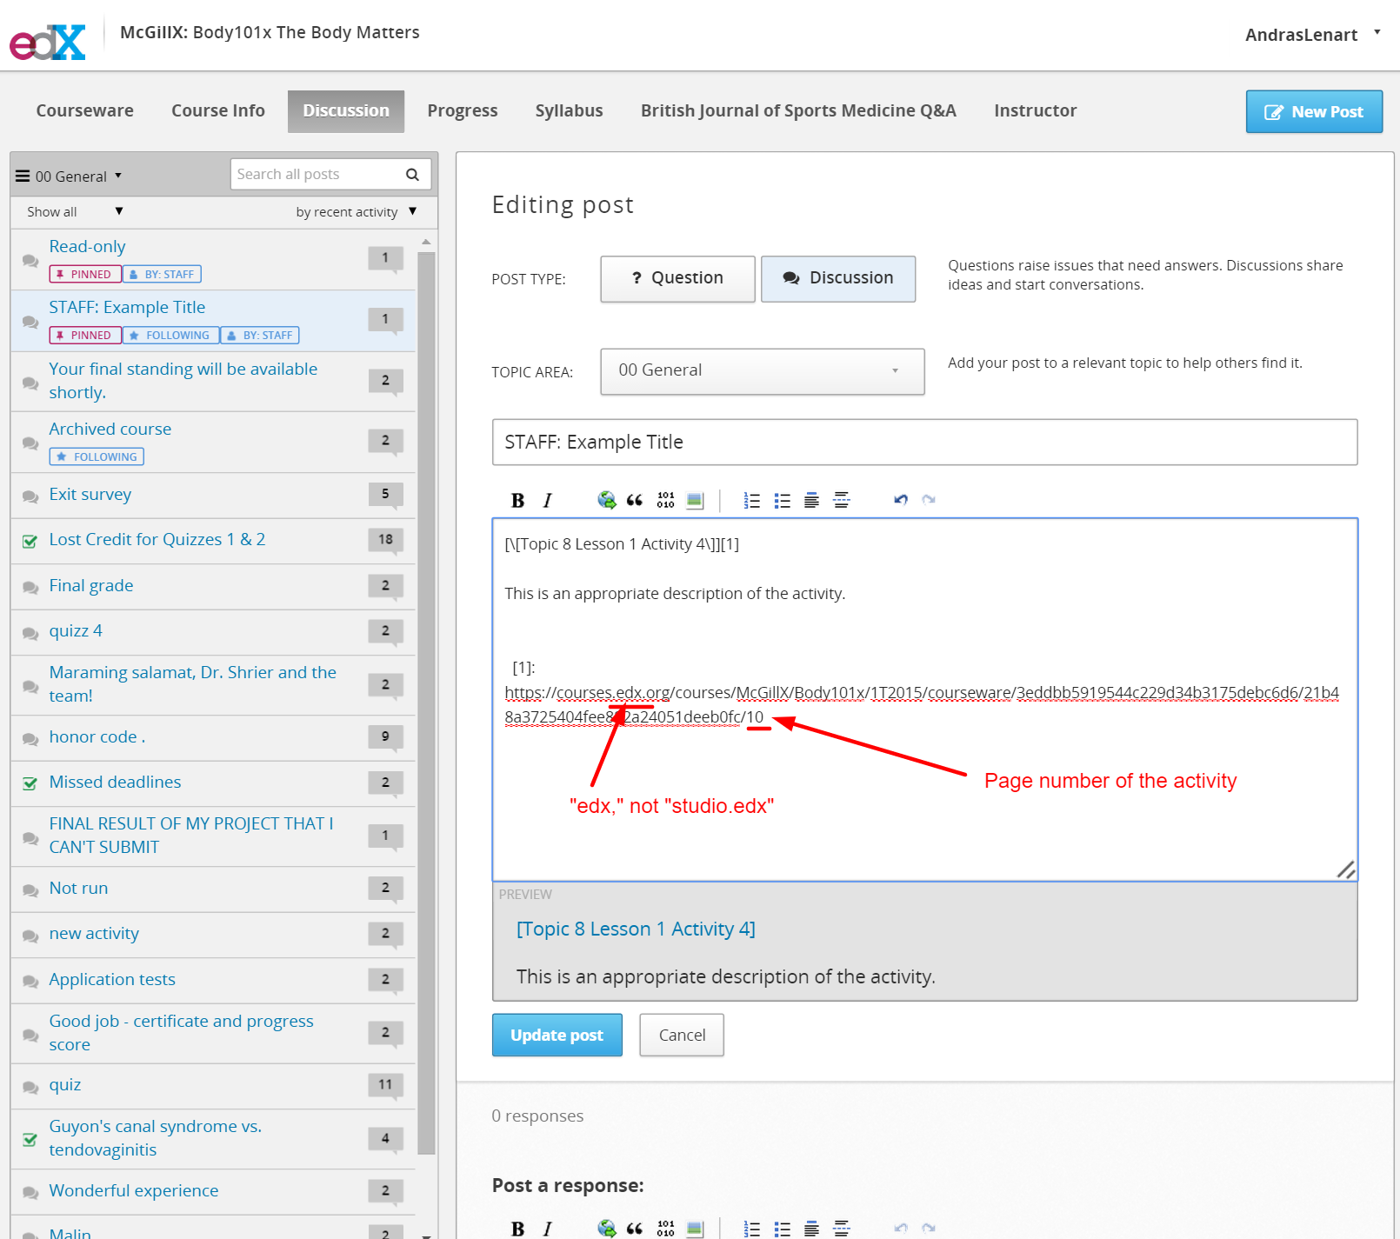Open the by recent activity sort dropdown
The height and width of the screenshot is (1239, 1400).
(x=357, y=212)
